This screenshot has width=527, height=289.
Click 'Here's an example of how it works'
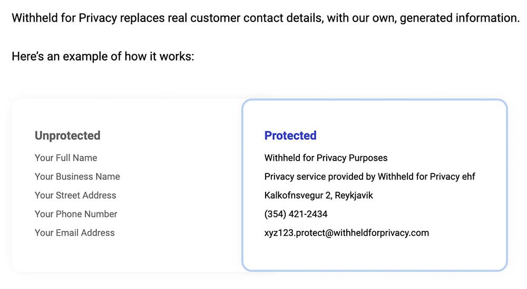click(x=103, y=56)
